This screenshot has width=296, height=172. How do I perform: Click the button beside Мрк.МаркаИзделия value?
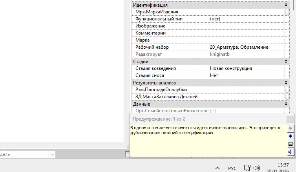[287, 12]
